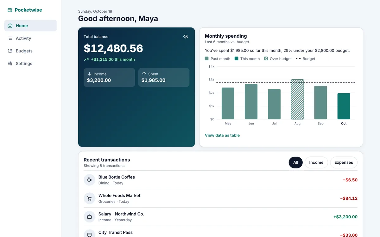Select the All transactions filter
Screen dimensions: 380x237
pos(295,162)
